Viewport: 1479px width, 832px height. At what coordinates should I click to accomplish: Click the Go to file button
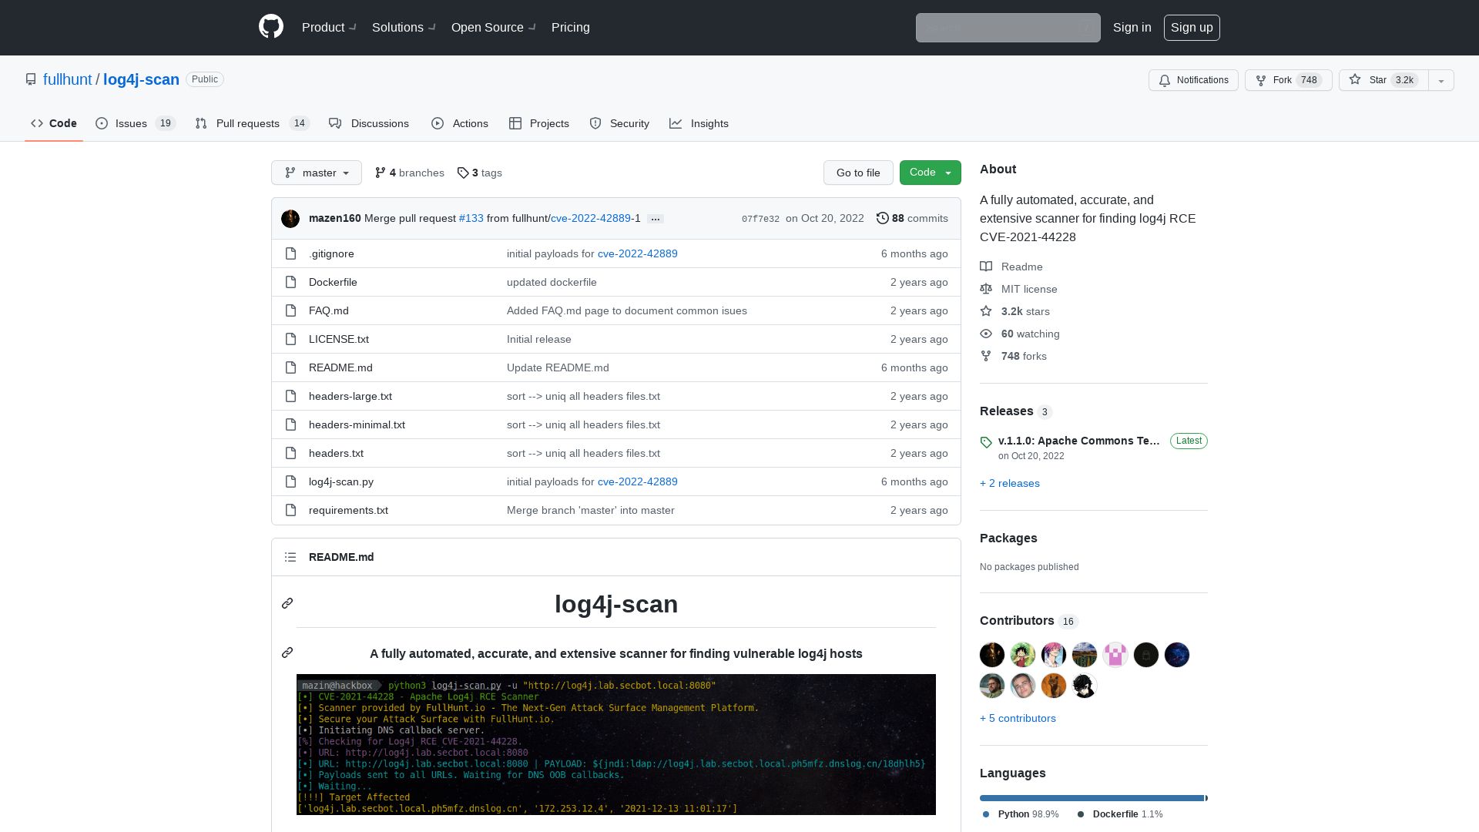tap(858, 173)
